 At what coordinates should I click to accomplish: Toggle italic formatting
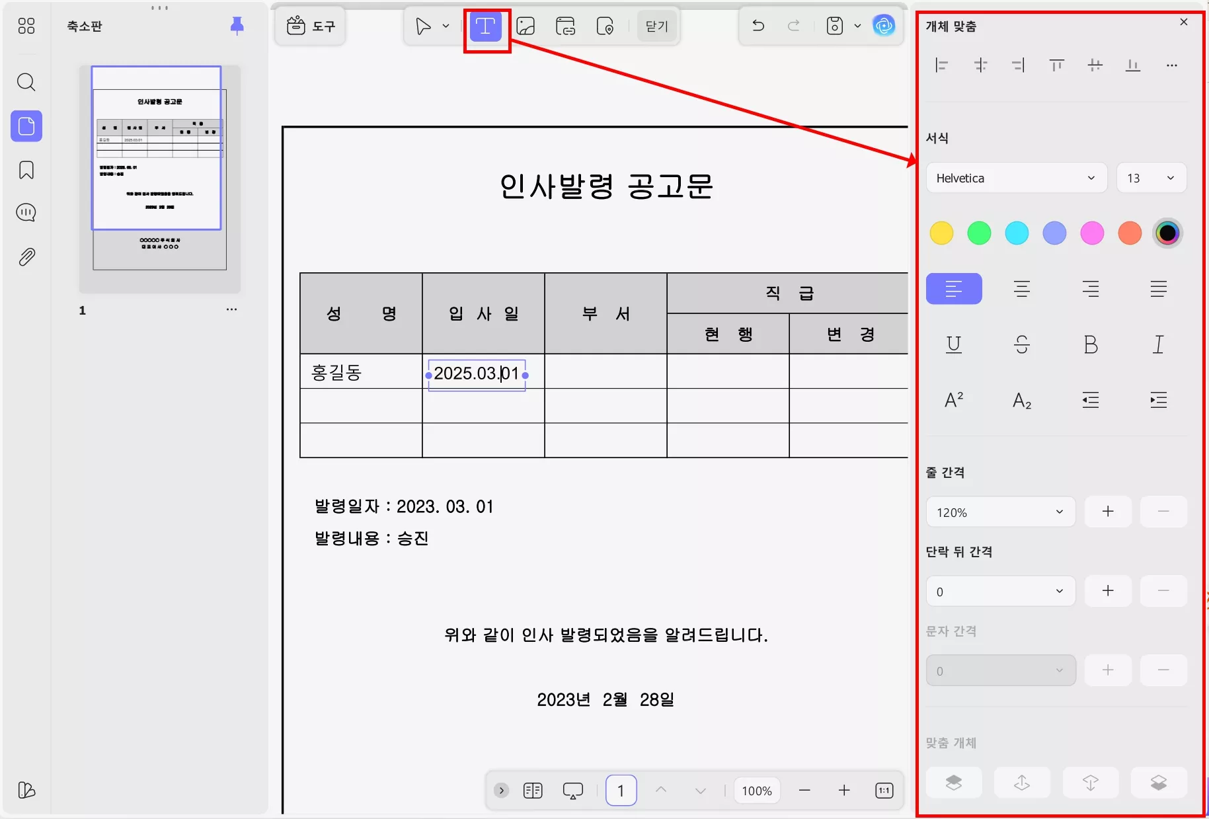(1158, 344)
